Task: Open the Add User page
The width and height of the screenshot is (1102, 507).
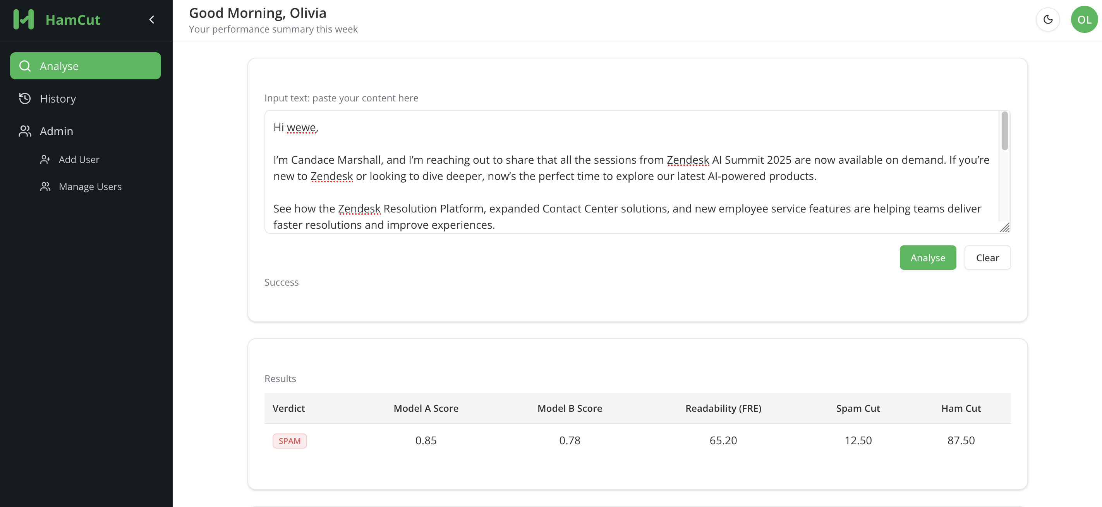Action: pyautogui.click(x=79, y=159)
